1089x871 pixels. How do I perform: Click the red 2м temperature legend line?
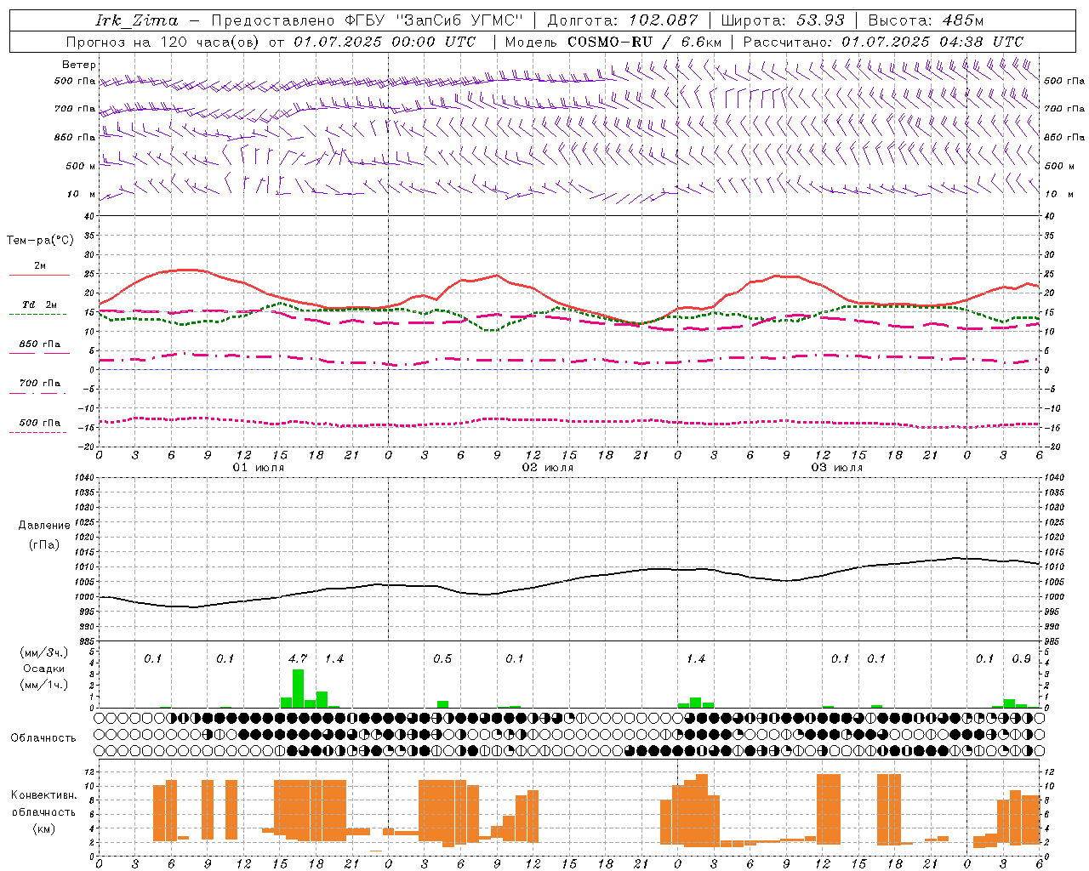pyautogui.click(x=39, y=275)
